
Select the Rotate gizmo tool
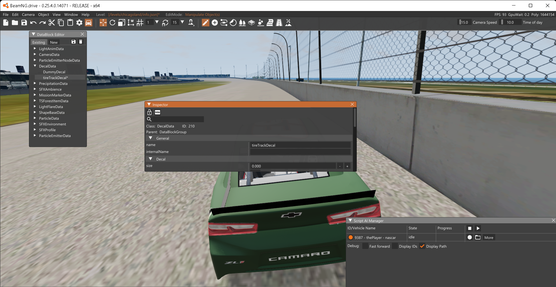112,23
